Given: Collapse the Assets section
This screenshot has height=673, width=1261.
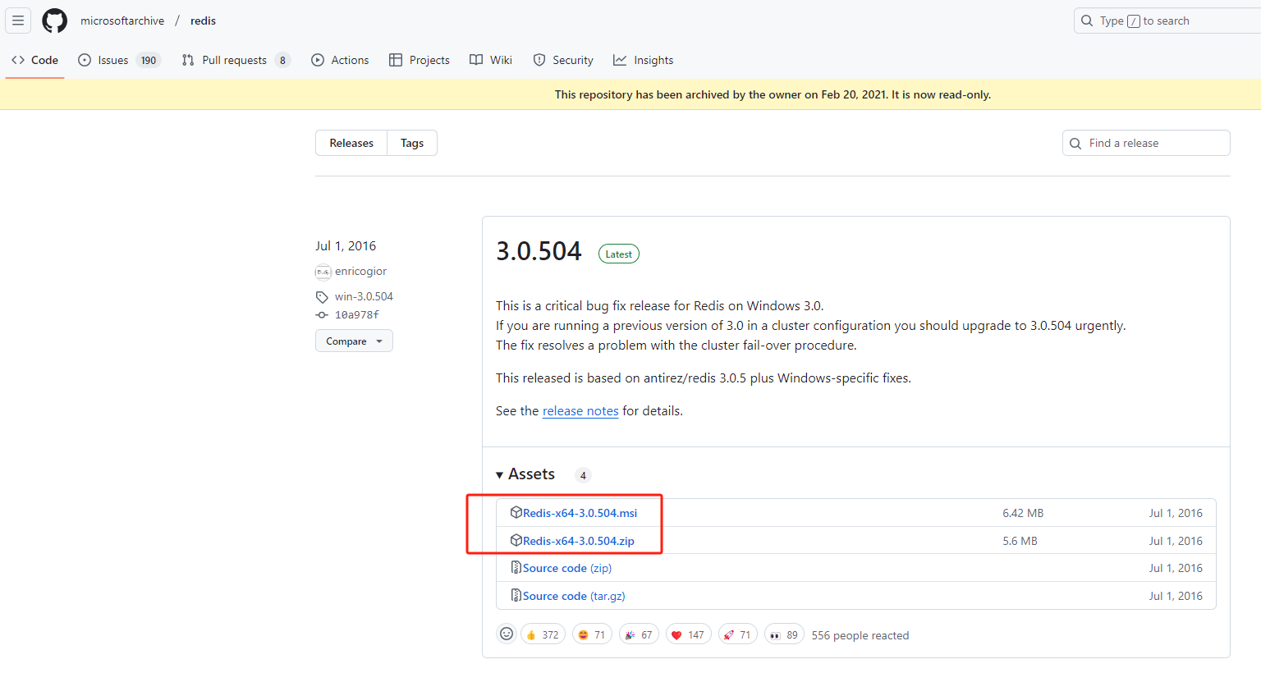Looking at the screenshot, I should pos(499,474).
